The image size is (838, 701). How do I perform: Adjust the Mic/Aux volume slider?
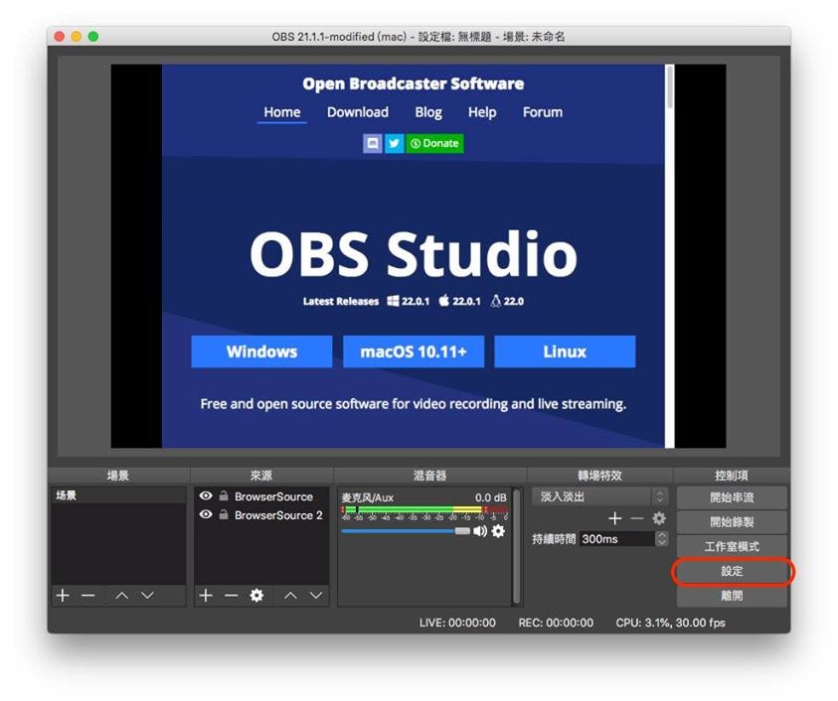click(x=406, y=531)
